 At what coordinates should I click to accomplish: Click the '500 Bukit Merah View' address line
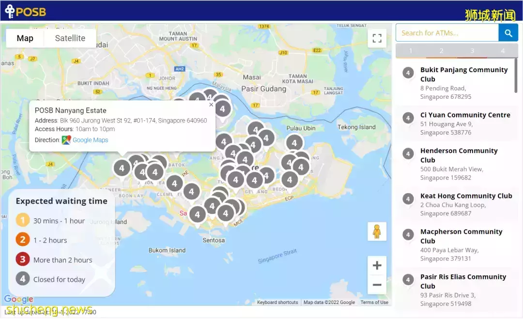point(452,169)
